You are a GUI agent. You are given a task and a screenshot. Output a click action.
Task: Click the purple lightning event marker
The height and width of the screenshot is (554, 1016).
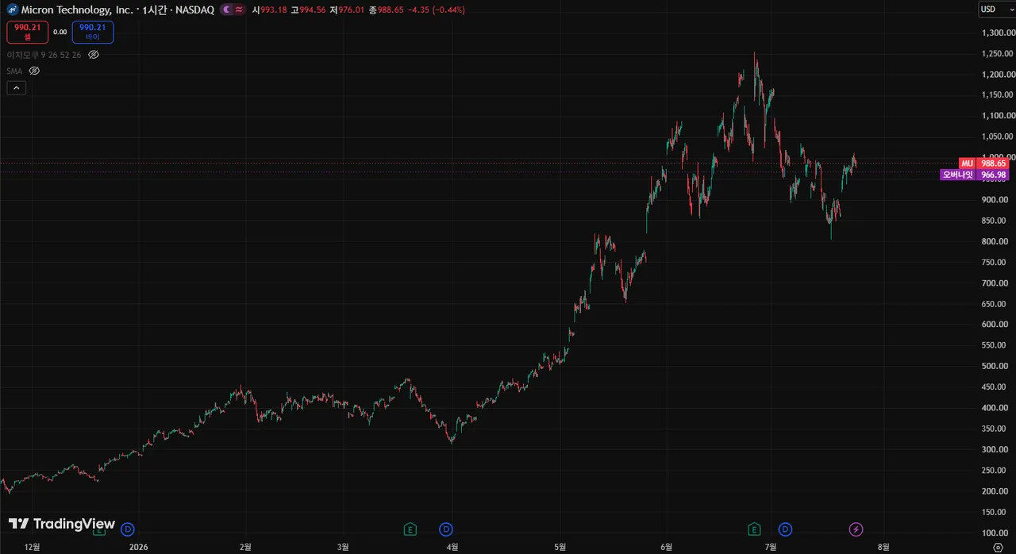856,529
